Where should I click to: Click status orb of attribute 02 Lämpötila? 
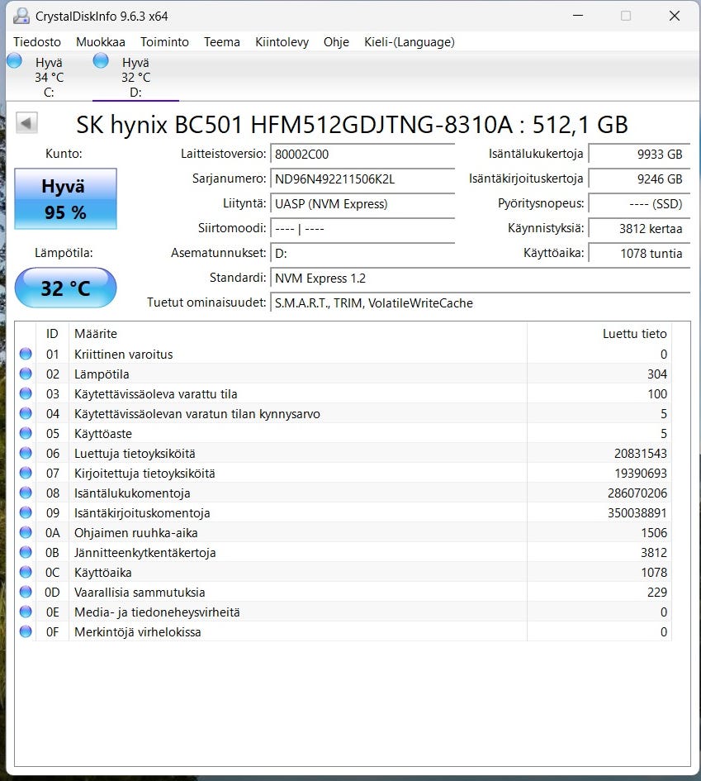(x=26, y=374)
